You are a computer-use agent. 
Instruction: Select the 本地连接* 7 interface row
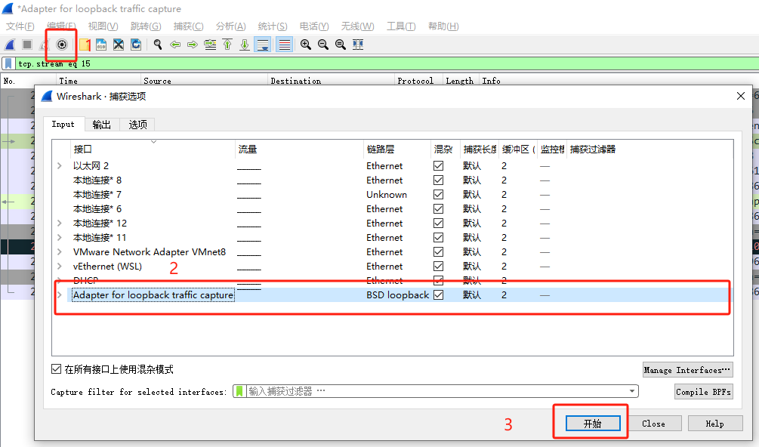(x=393, y=195)
